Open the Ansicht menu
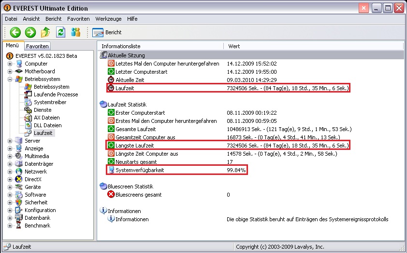The height and width of the screenshot is (253, 407). pos(31,19)
